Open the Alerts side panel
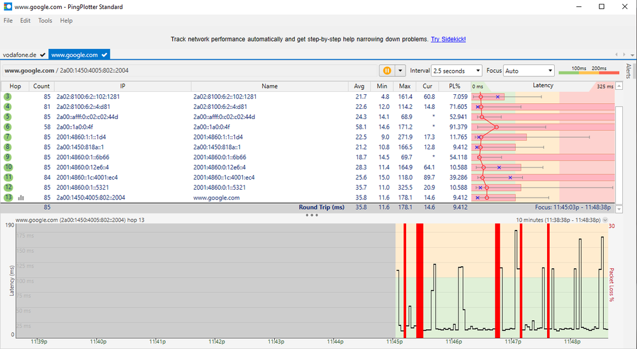 (629, 71)
